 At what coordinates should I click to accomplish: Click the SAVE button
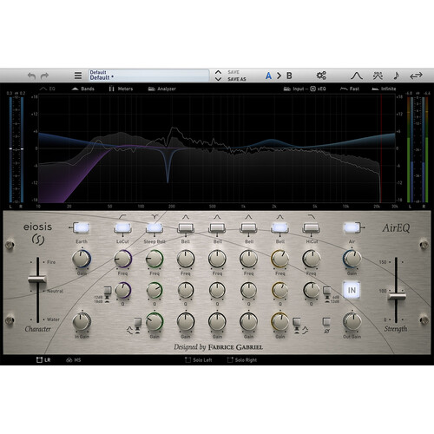233,72
